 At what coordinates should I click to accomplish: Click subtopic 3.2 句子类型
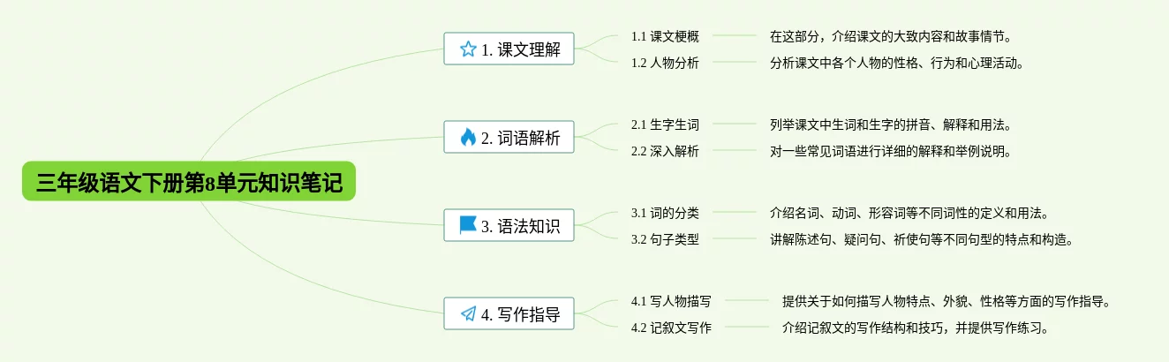pyautogui.click(x=665, y=239)
